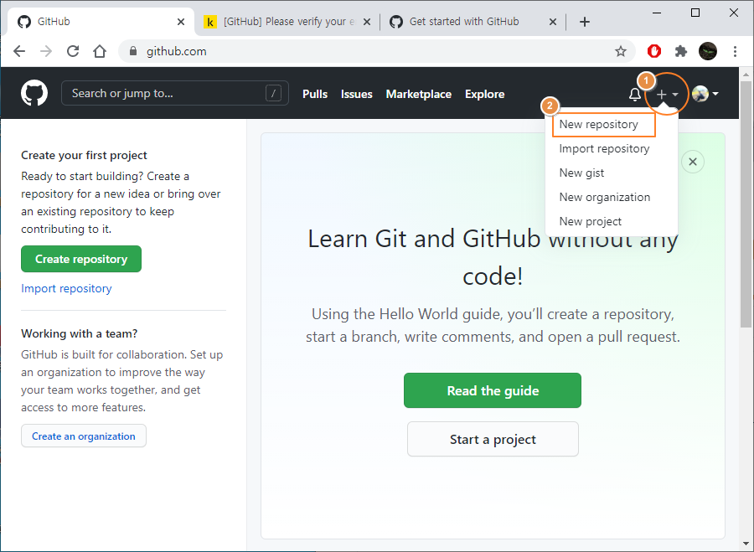
Task: Select New organization menu entry
Action: pos(604,197)
